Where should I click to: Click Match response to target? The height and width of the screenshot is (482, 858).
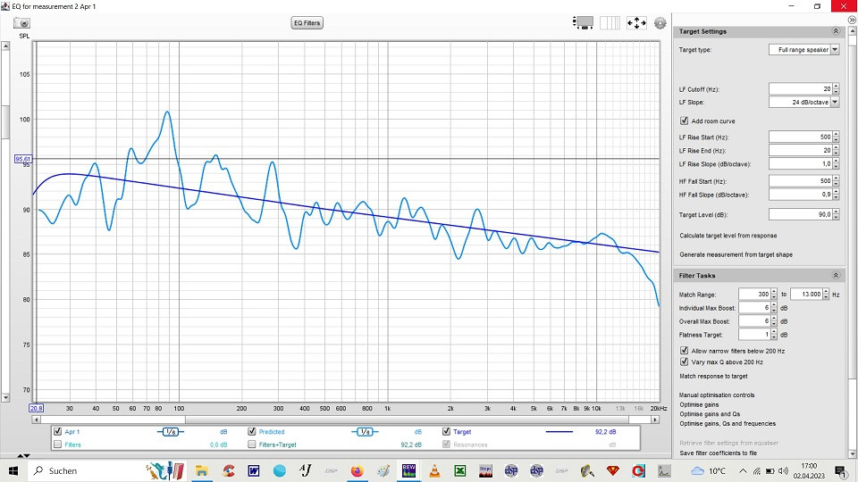(713, 377)
